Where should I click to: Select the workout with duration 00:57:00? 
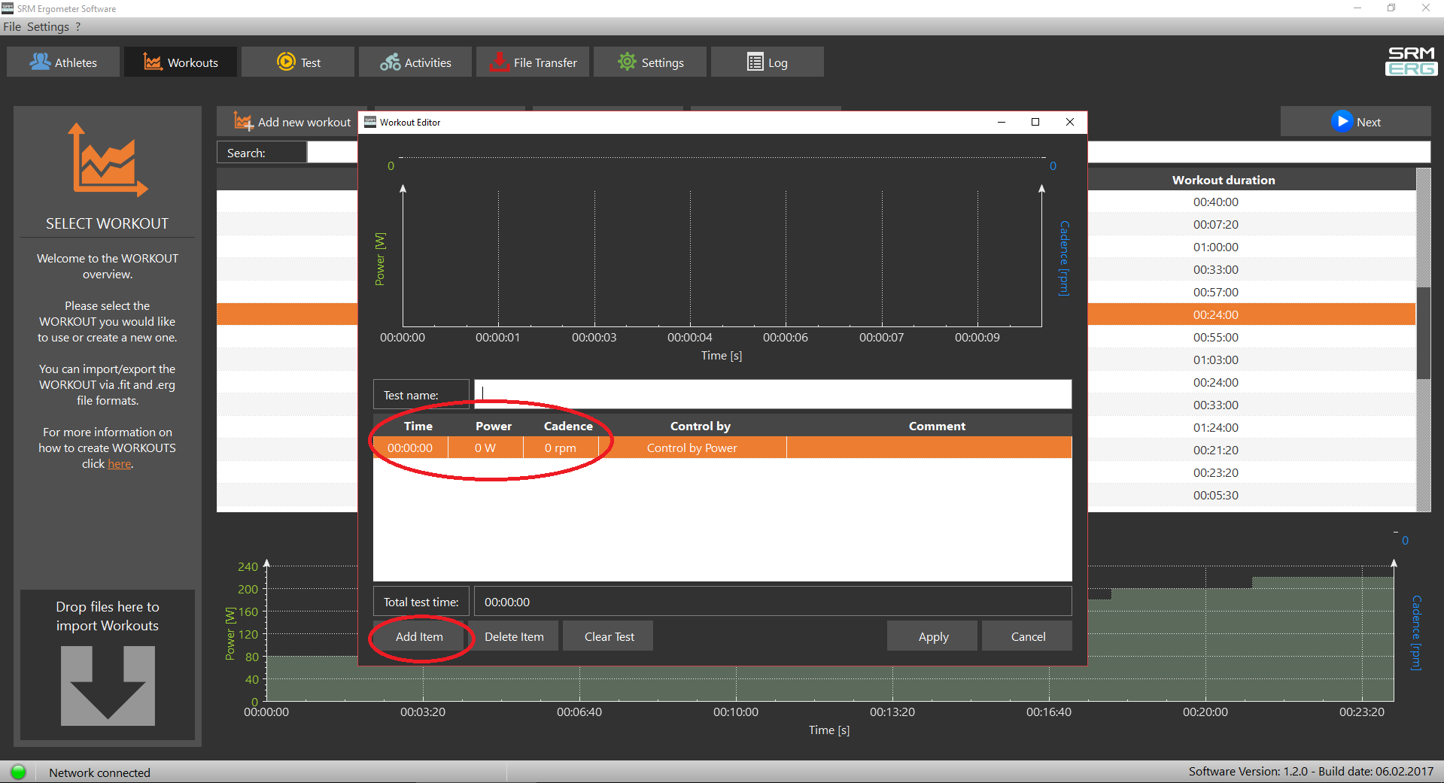coord(1216,292)
